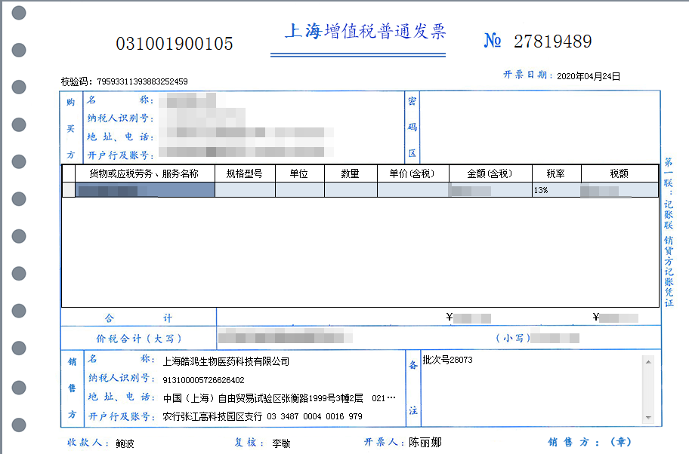This screenshot has height=454, width=689.
Task: Click the seller bank account field 农行张江高科技园区支行
Action: (x=262, y=416)
